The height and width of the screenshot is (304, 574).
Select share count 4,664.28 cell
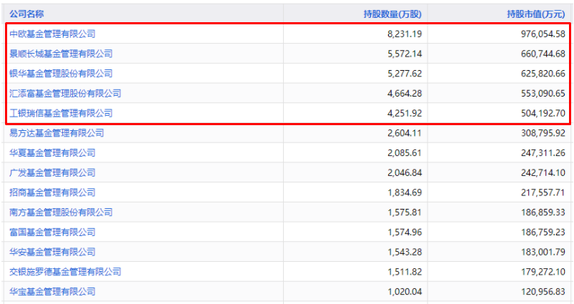coord(405,94)
